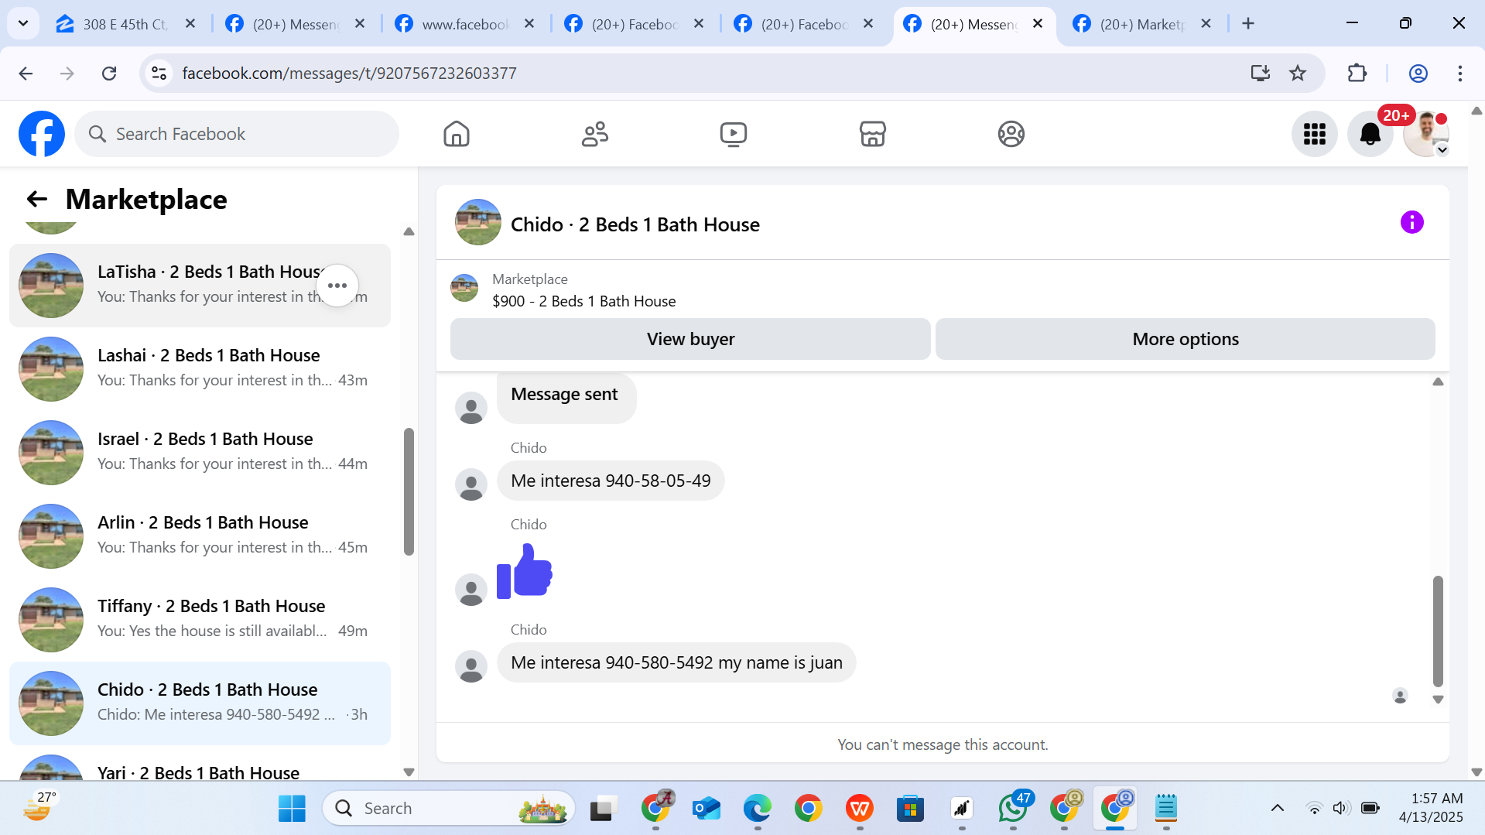Viewport: 1485px width, 835px height.
Task: Click the browser address bar URL
Action: click(349, 73)
